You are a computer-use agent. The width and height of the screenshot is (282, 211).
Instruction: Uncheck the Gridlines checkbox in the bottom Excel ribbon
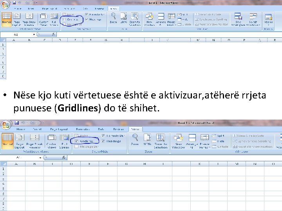[x=76, y=141]
